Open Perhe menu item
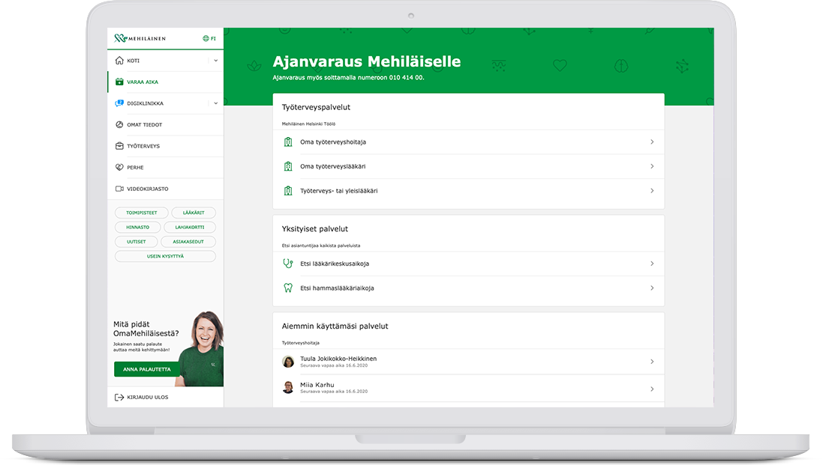Image resolution: width=823 pixels, height=465 pixels. point(165,168)
